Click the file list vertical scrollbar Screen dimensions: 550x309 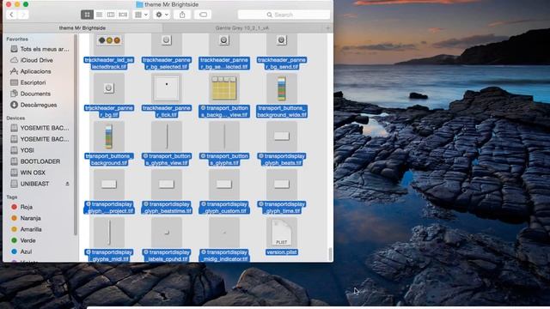pyautogui.click(x=330, y=254)
